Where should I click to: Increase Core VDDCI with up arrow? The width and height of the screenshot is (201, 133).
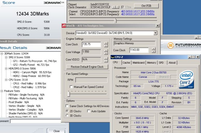(106, 58)
